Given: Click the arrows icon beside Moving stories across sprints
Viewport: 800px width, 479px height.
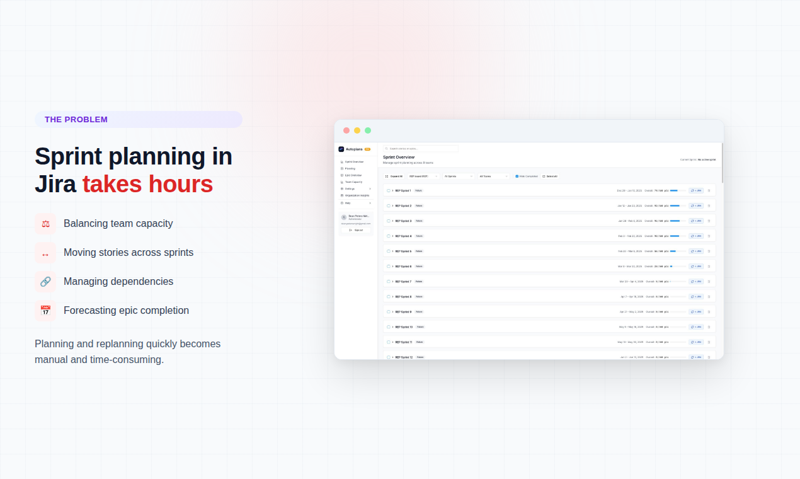Looking at the screenshot, I should 45,253.
